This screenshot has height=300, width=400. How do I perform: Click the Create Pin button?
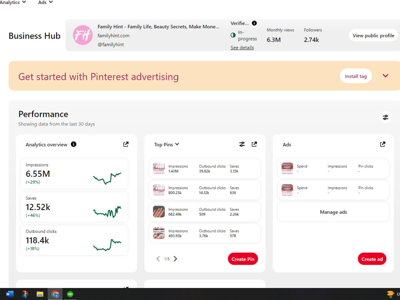(243, 259)
